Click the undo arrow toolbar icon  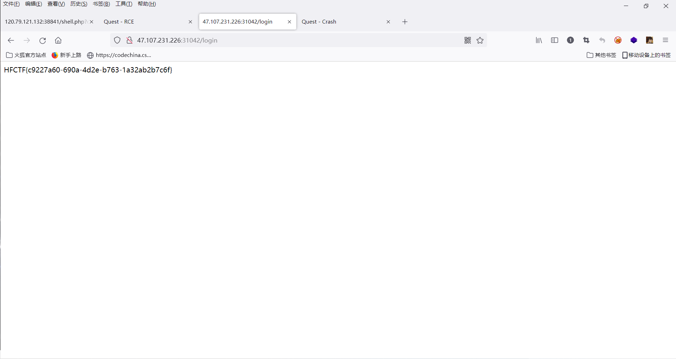(x=602, y=40)
